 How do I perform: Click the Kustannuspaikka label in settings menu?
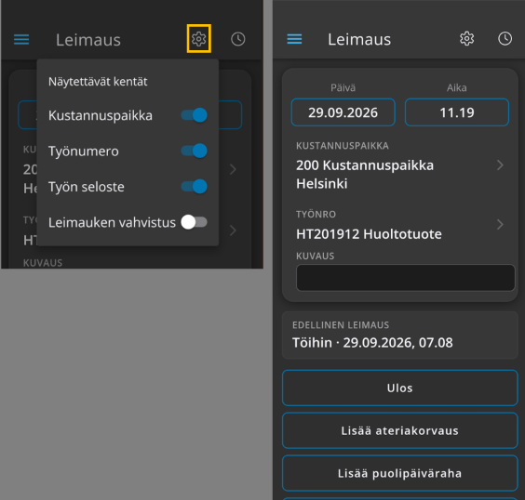coord(101,115)
